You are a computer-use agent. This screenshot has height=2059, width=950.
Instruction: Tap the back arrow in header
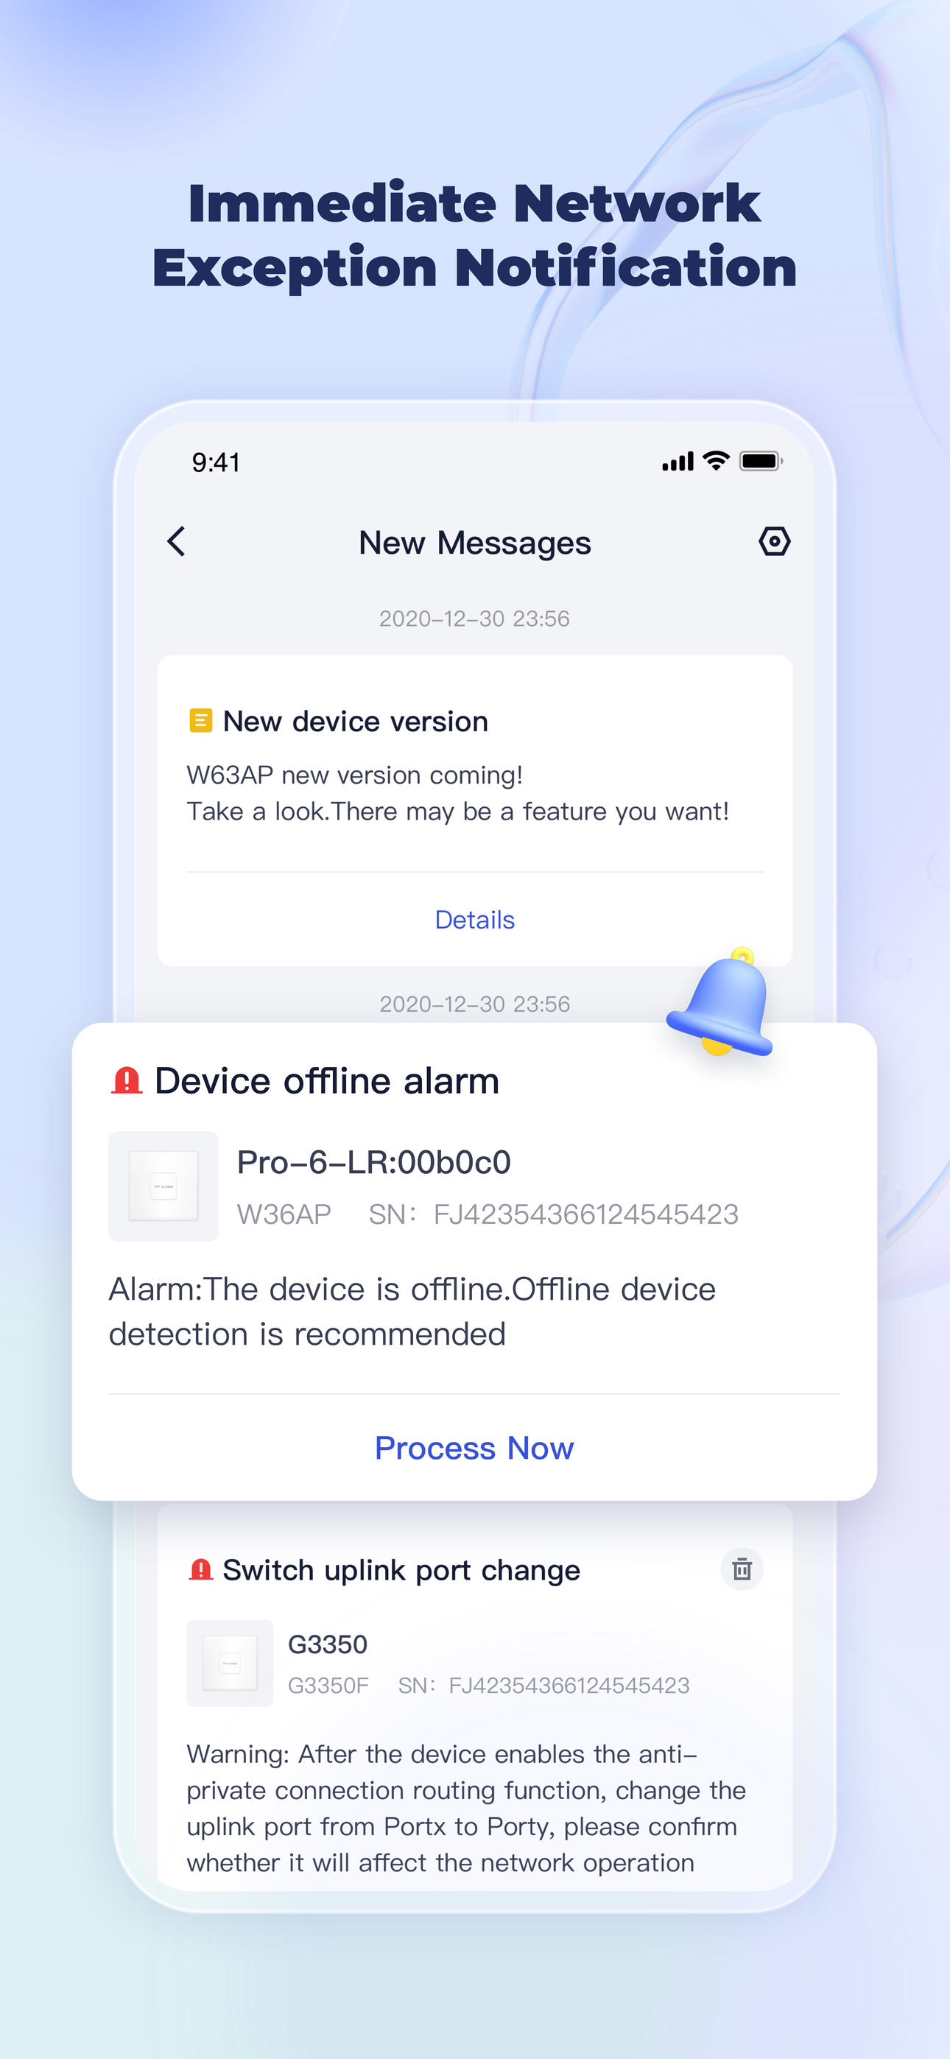tap(177, 542)
